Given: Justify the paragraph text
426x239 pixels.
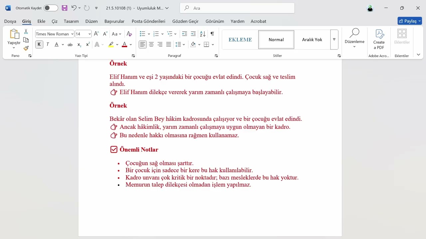Looking at the screenshot, I should 168,44.
